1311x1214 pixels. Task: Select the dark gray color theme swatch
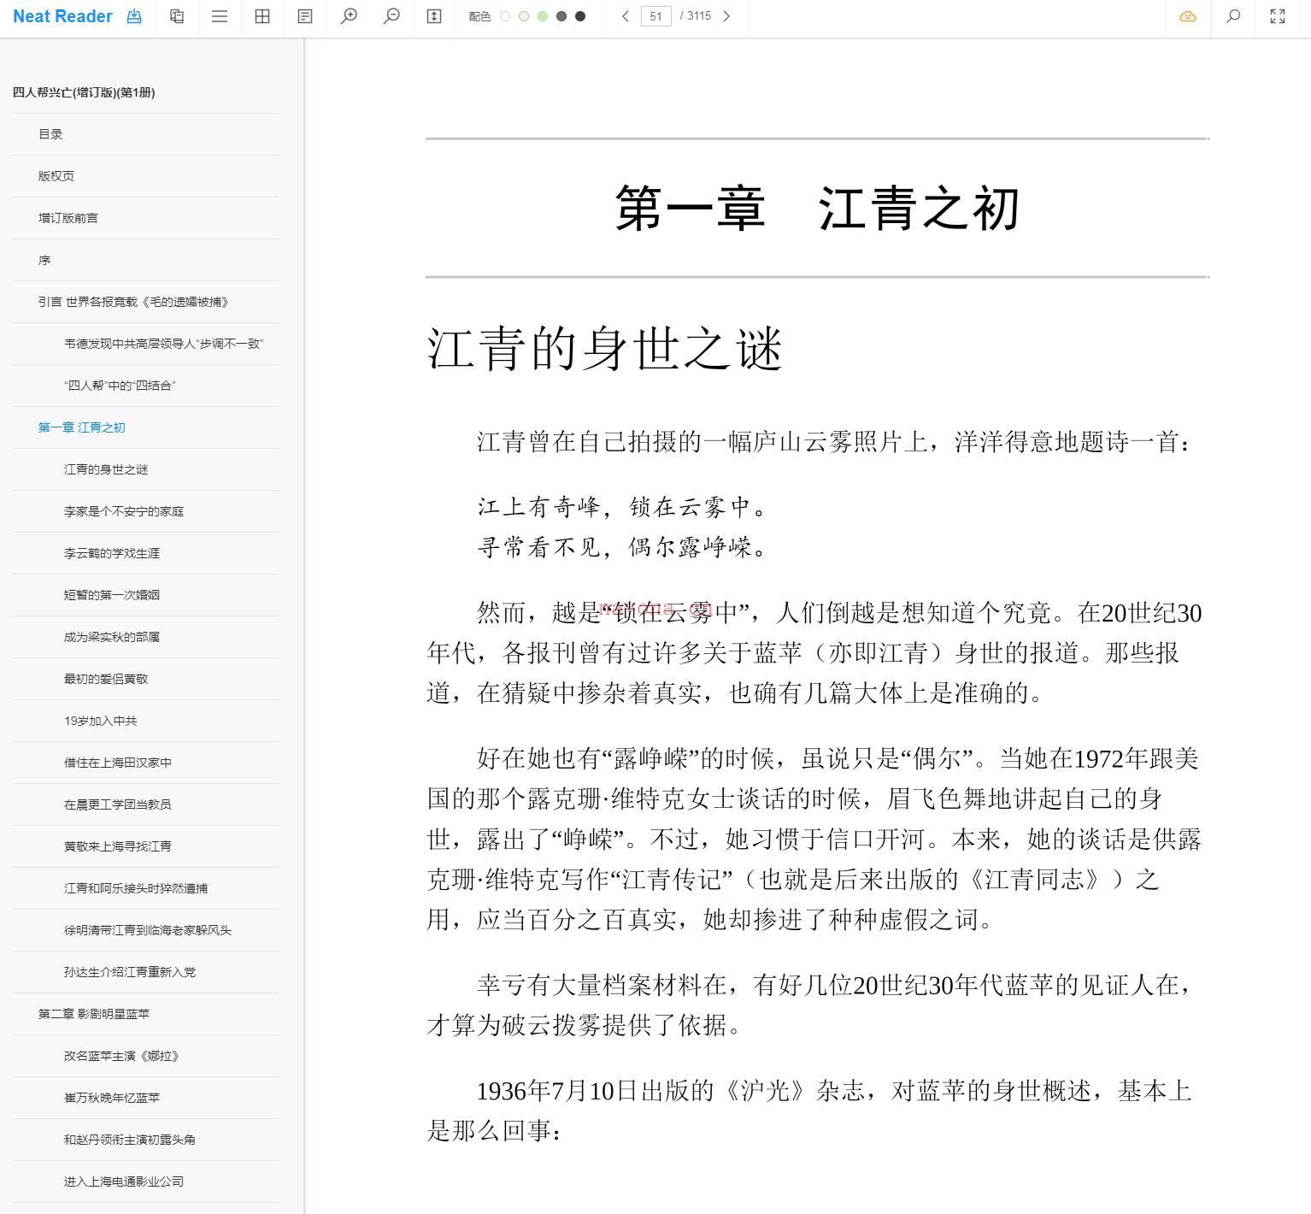[x=561, y=16]
